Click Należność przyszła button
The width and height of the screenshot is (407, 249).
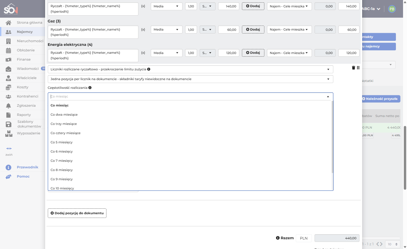(x=381, y=99)
